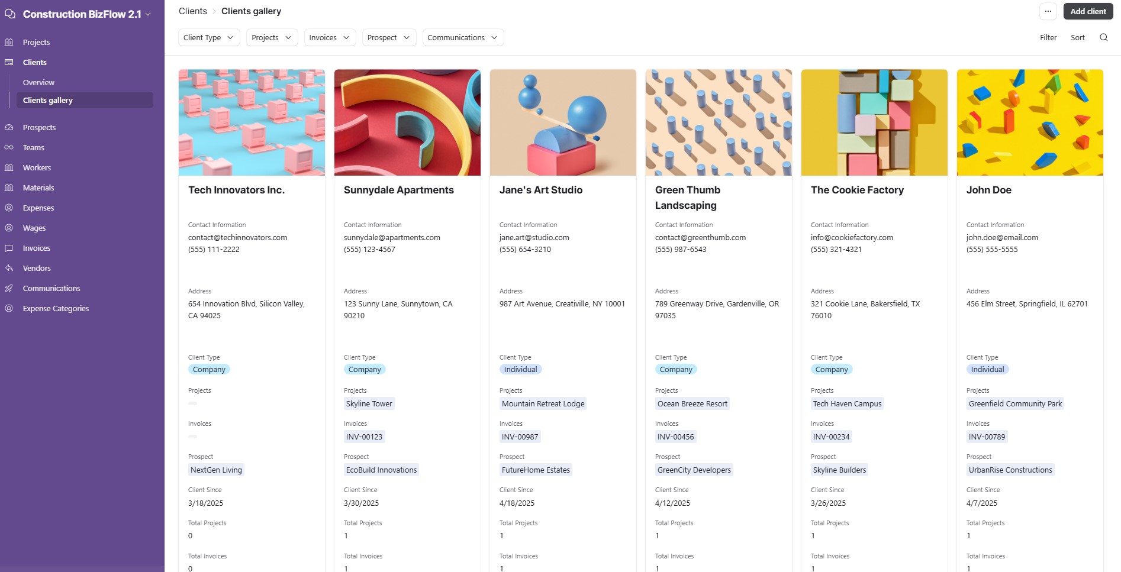Expand the Communications filter dropdown
This screenshot has height=572, width=1121.
(462, 37)
